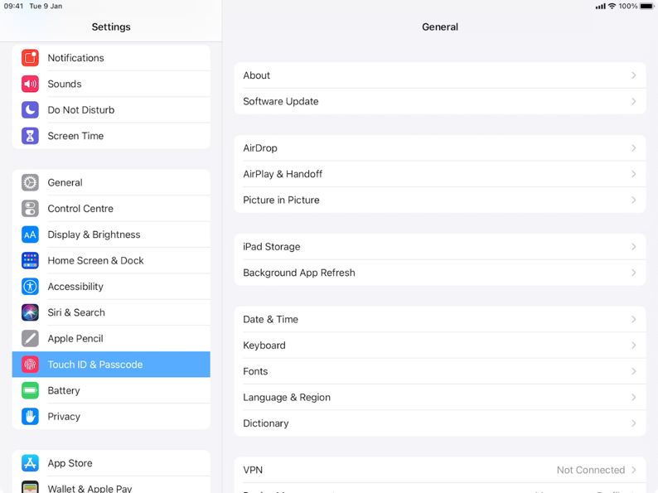Open Dictionary settings

[x=440, y=423]
